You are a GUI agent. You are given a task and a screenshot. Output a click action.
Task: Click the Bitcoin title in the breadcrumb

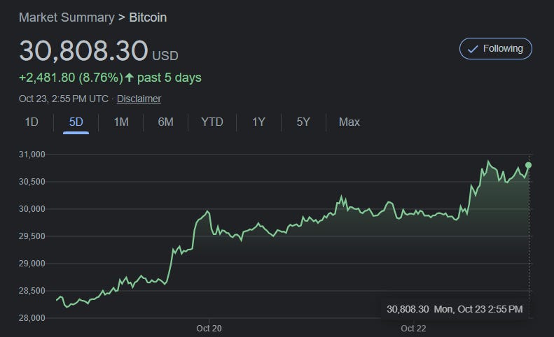[148, 17]
